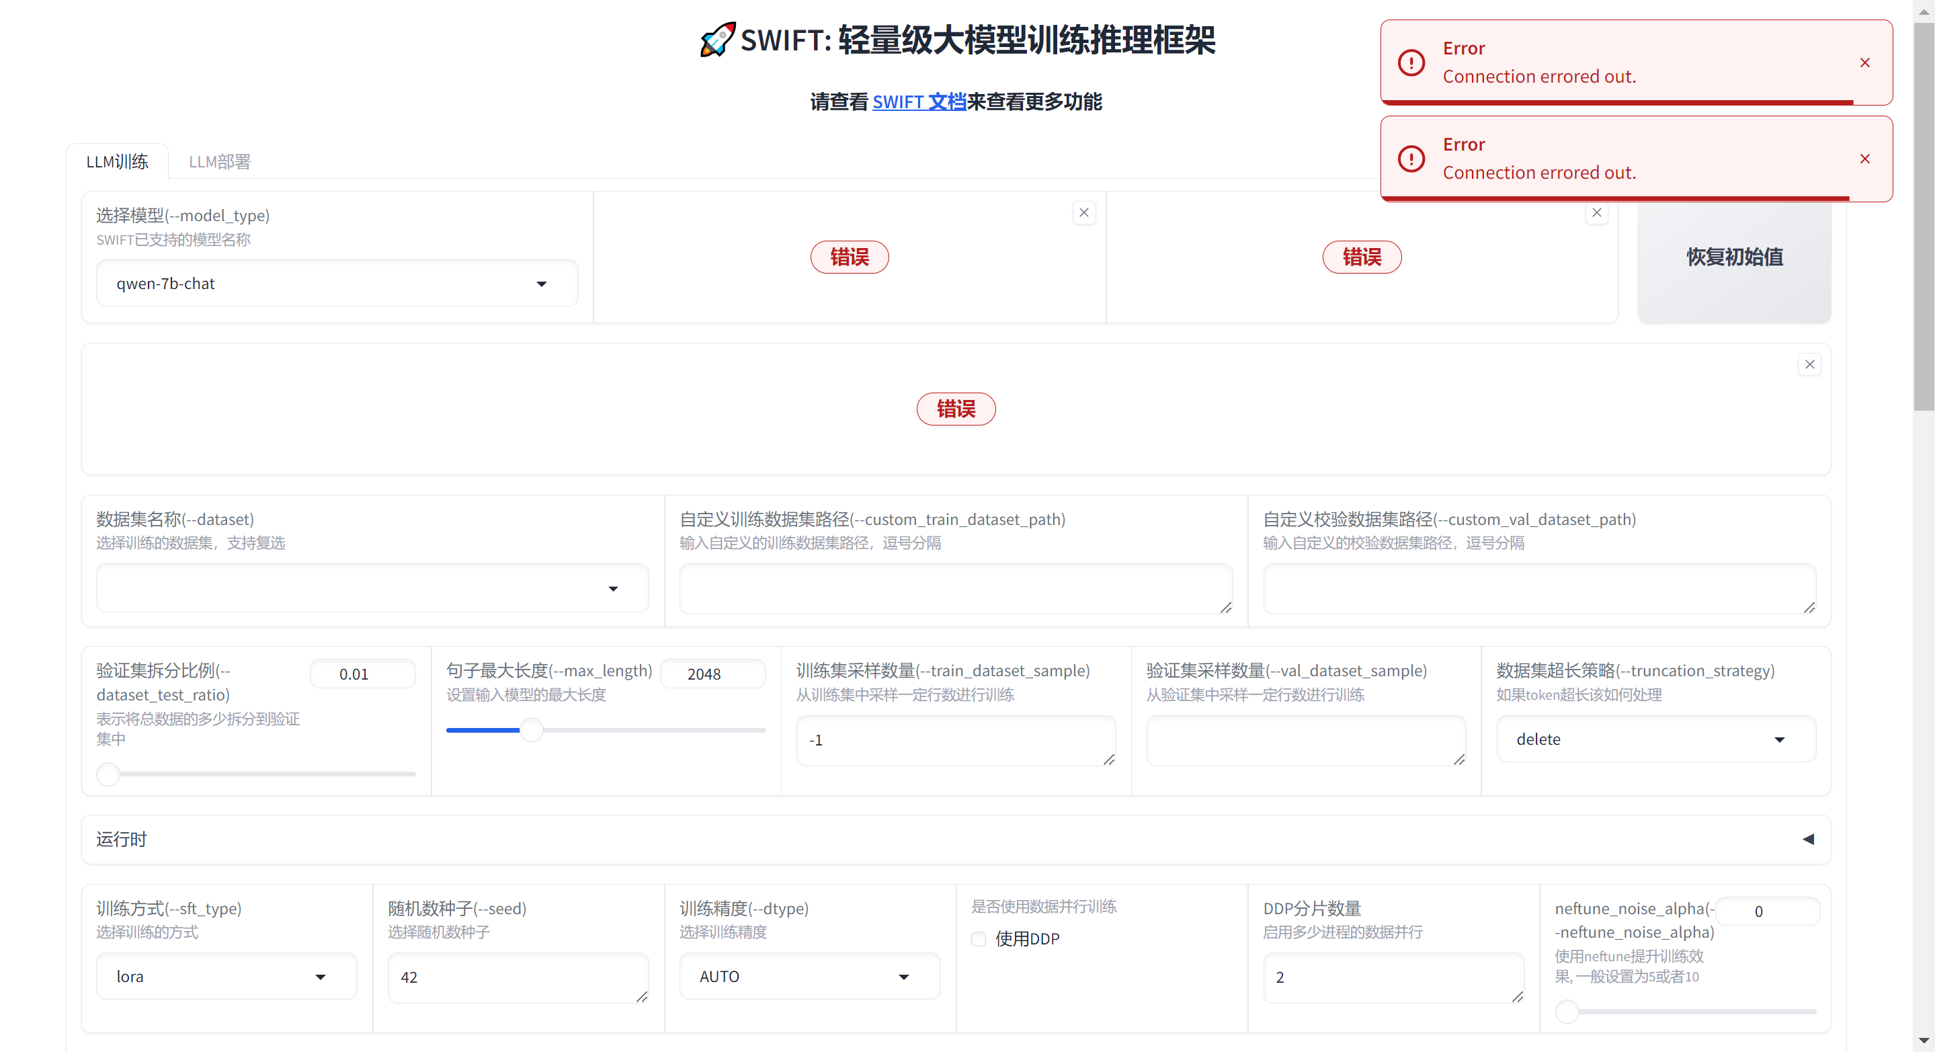Focus the custom_train_dataset_path text field
This screenshot has height=1052, width=1935.
click(x=956, y=588)
